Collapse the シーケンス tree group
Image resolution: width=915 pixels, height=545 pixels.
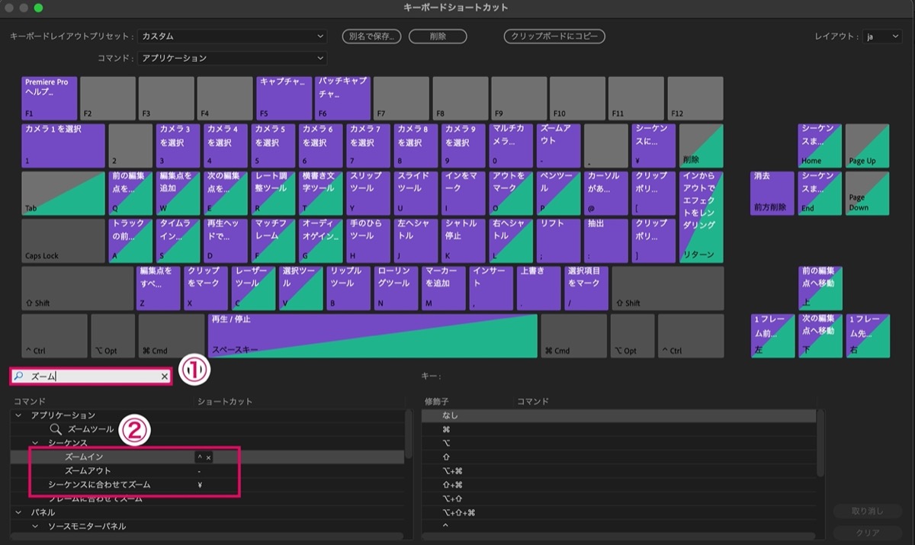[35, 443]
